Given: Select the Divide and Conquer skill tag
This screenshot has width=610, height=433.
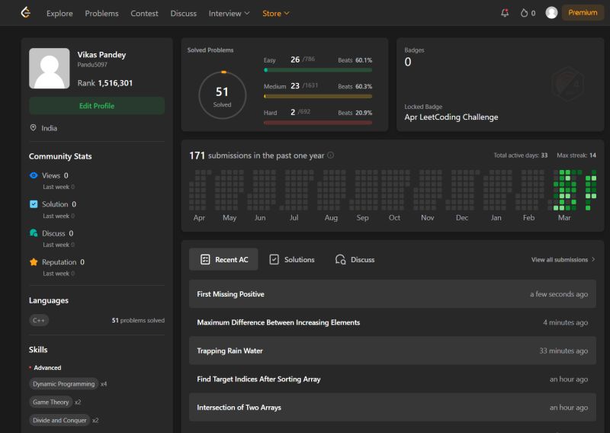Looking at the screenshot, I should pyautogui.click(x=59, y=421).
